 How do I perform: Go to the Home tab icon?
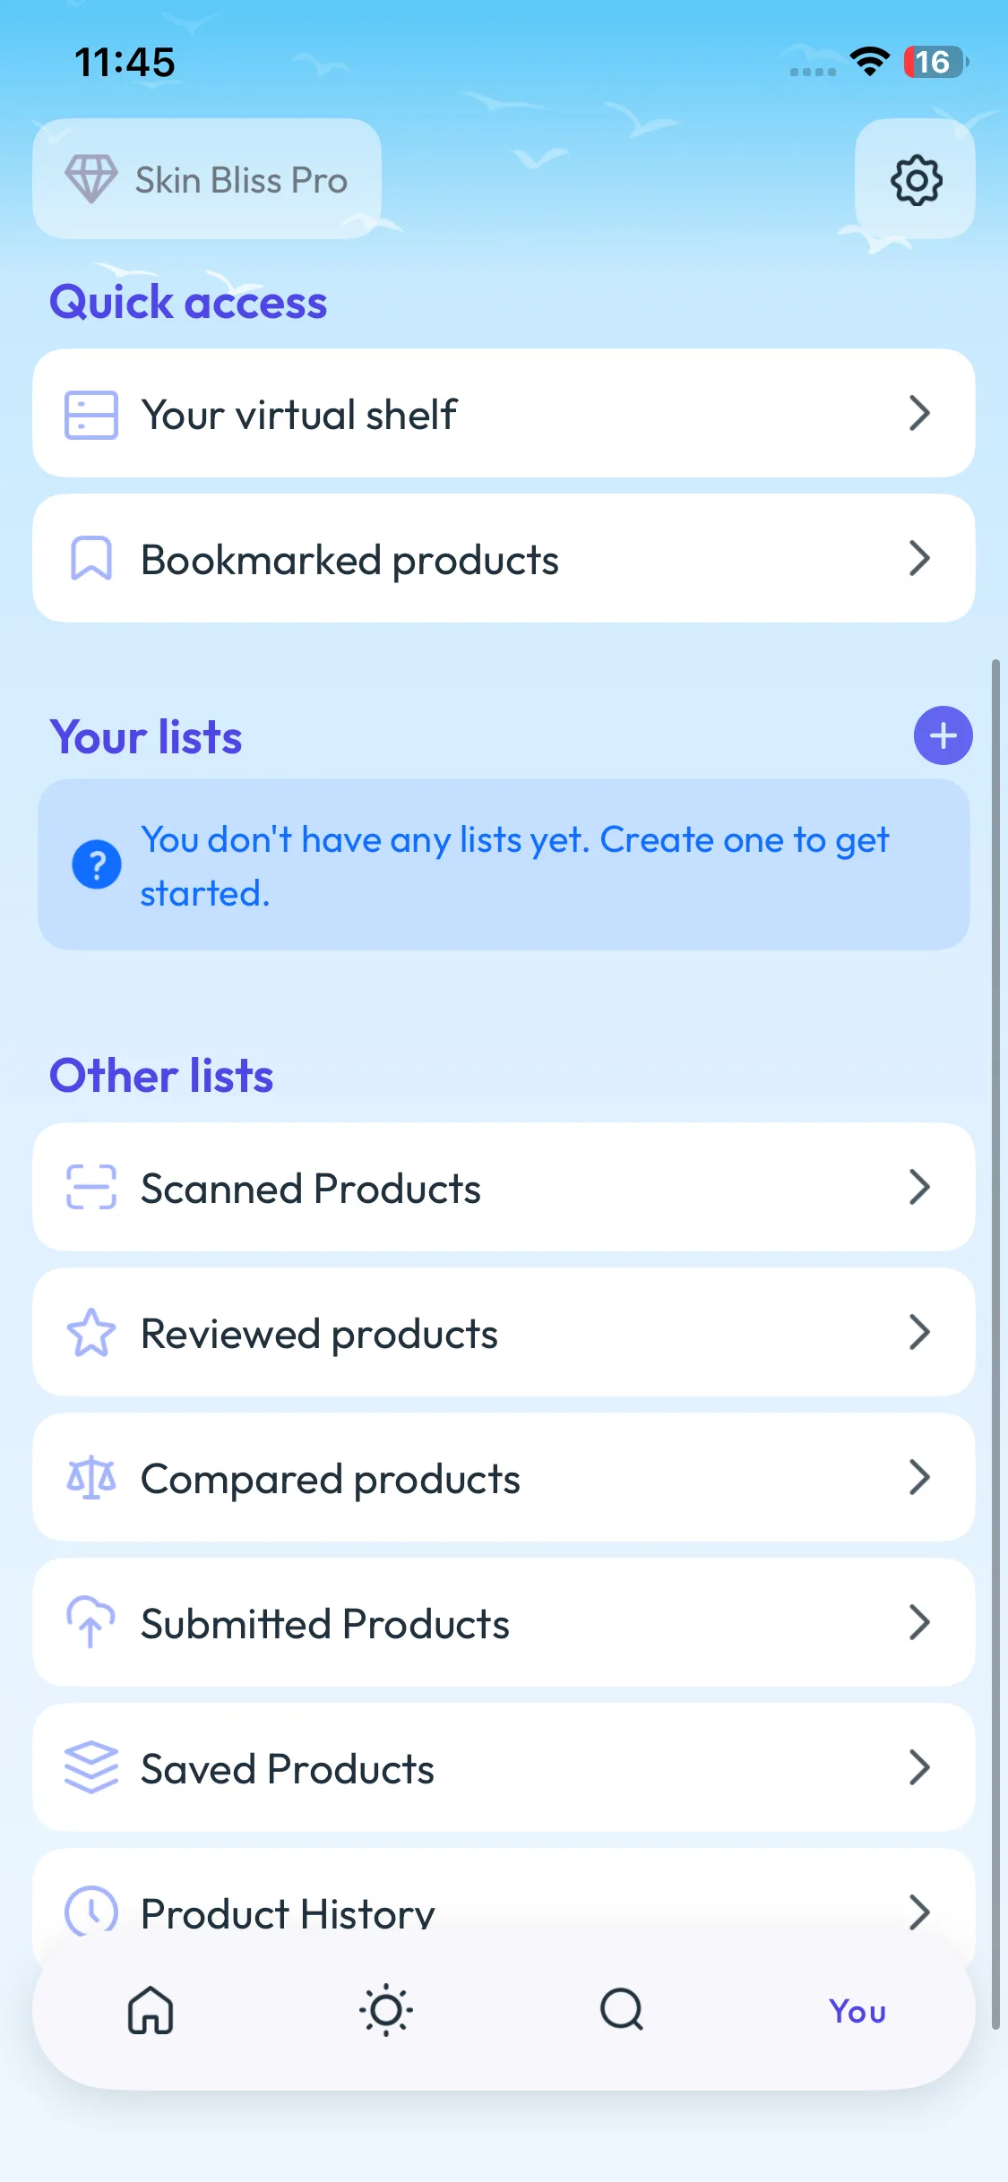(151, 2011)
